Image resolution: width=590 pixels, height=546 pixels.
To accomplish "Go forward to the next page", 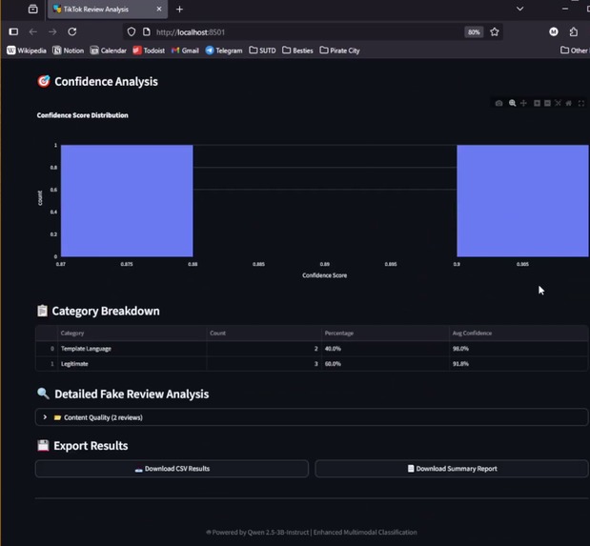I will (52, 32).
